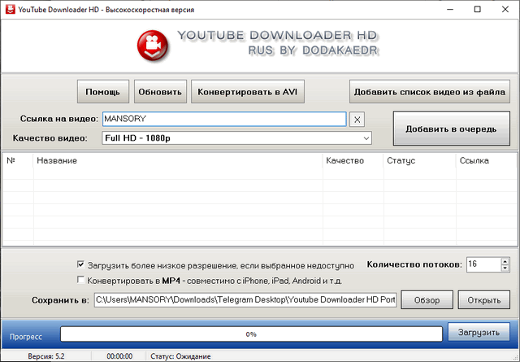Clear the video link field with X
The width and height of the screenshot is (520, 362).
point(357,120)
